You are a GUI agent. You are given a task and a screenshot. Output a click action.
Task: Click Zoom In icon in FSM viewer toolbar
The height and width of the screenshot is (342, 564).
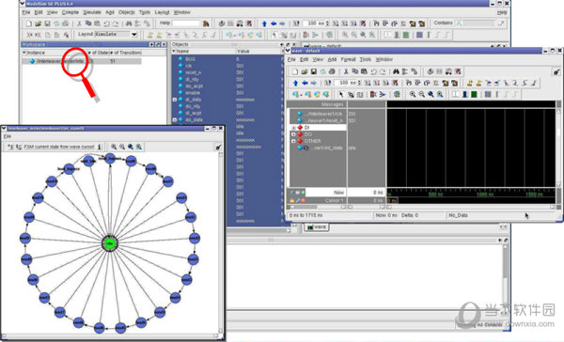pos(114,147)
